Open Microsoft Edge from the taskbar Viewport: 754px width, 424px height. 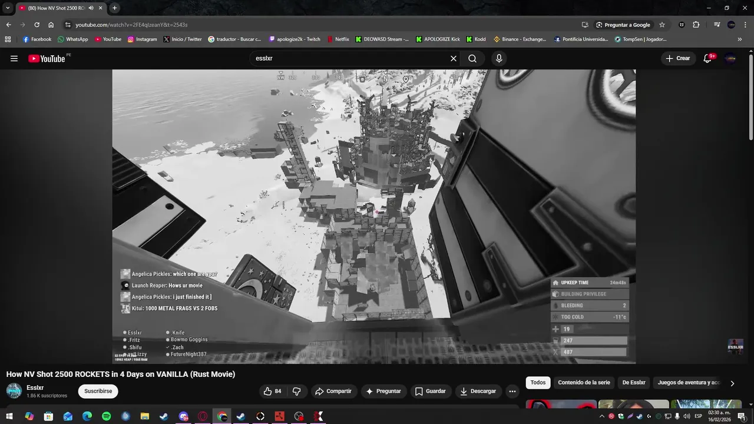pos(87,416)
